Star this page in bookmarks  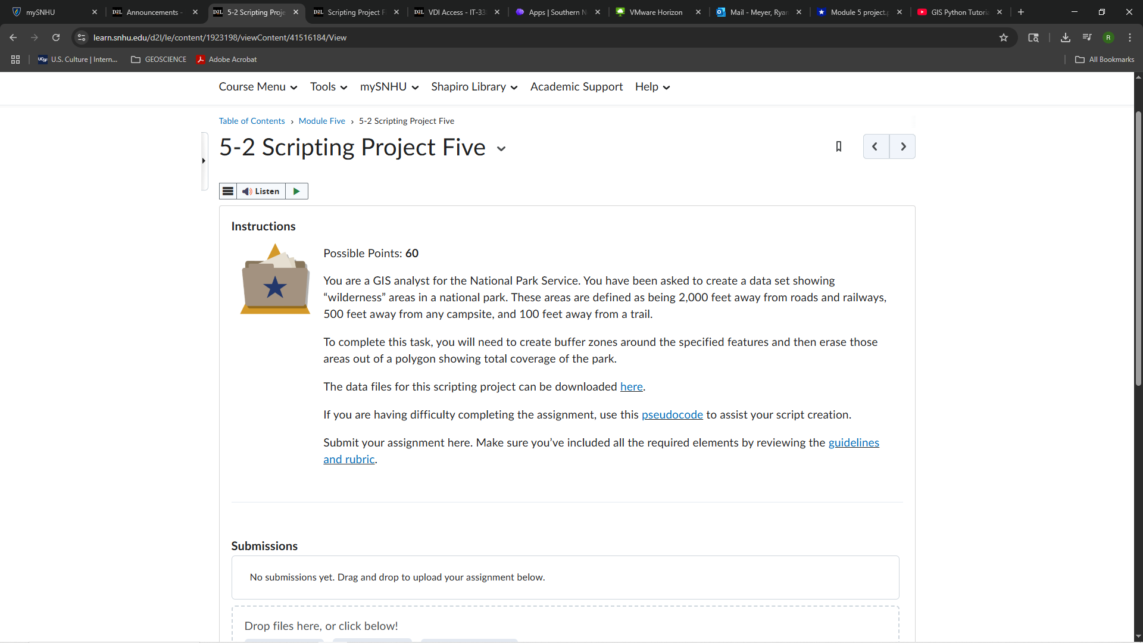click(x=1004, y=37)
